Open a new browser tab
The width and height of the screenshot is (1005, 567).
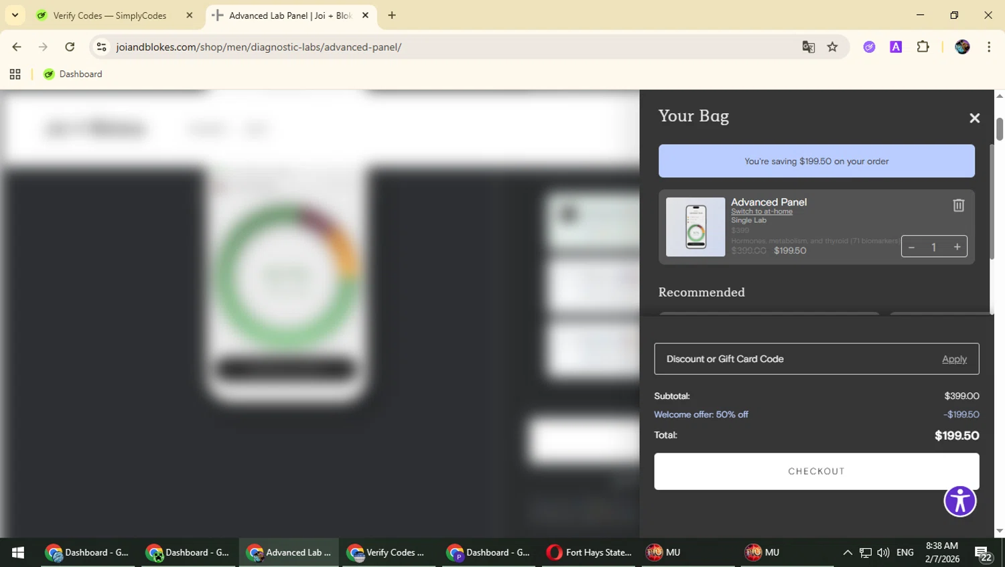tap(392, 15)
